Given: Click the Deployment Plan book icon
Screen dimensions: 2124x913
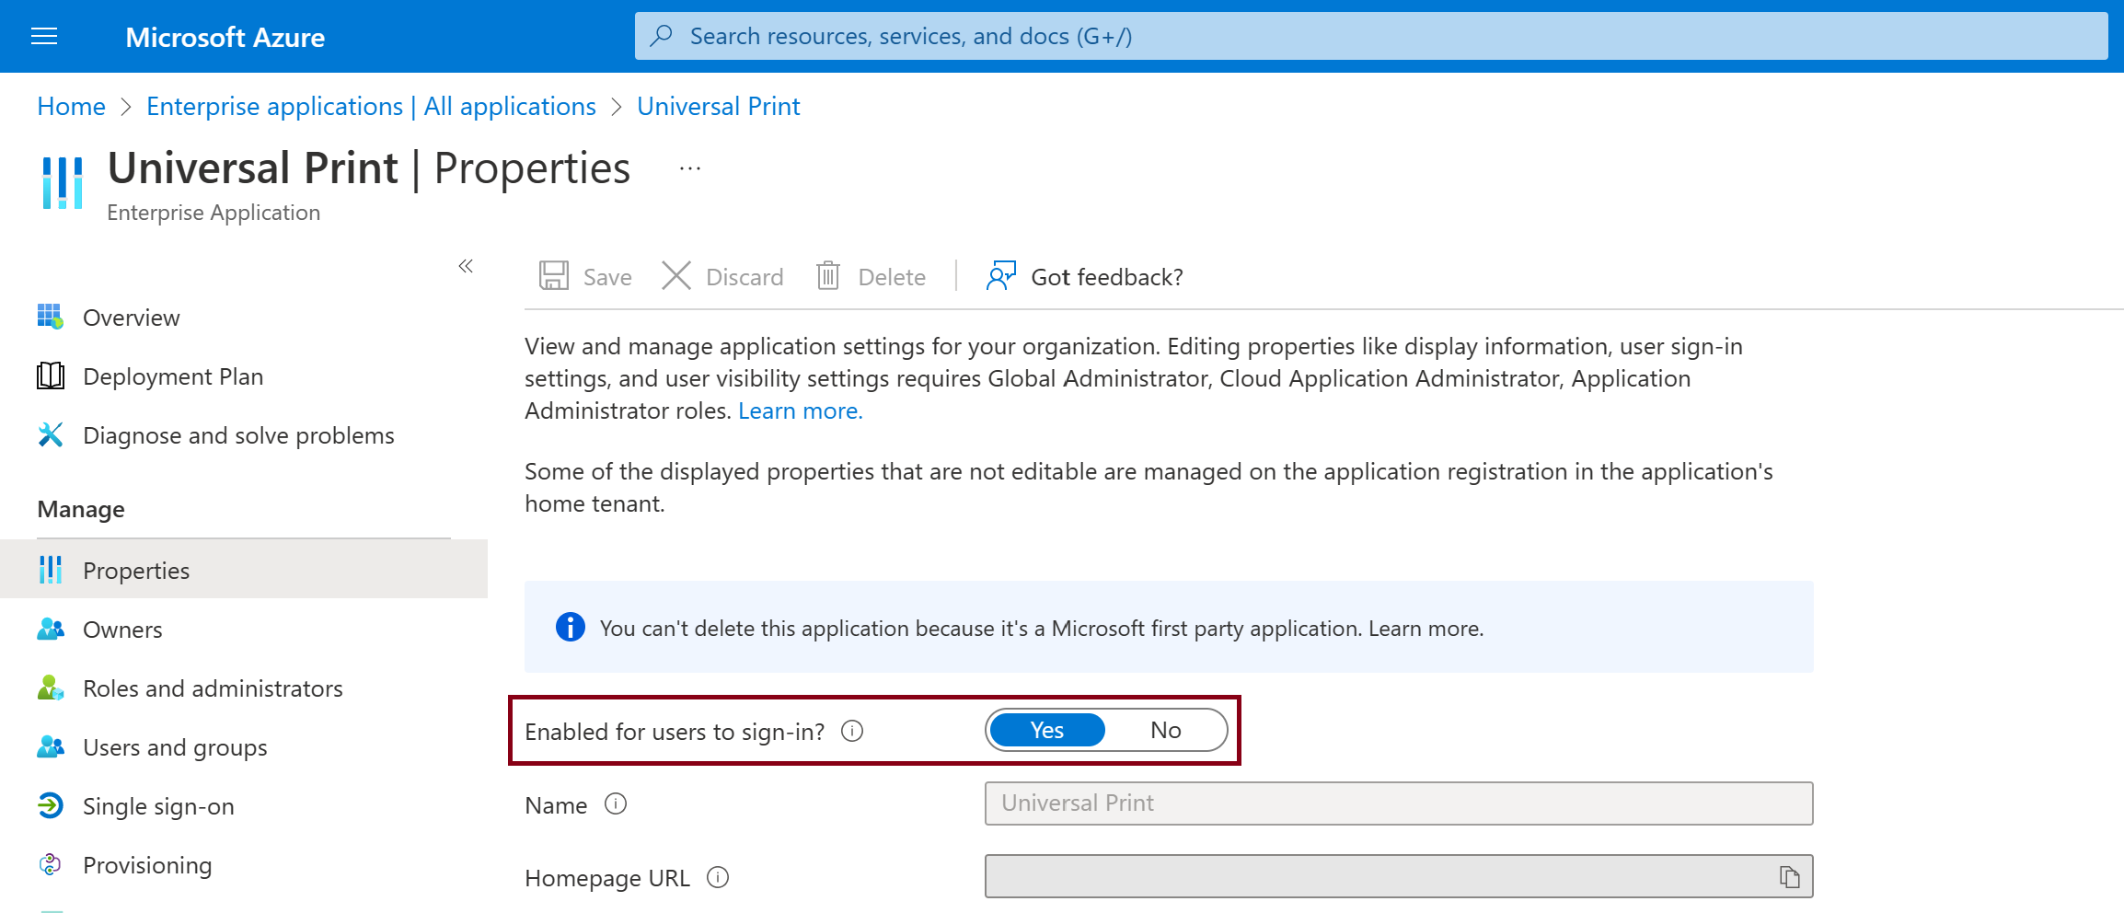Looking at the screenshot, I should [x=51, y=376].
